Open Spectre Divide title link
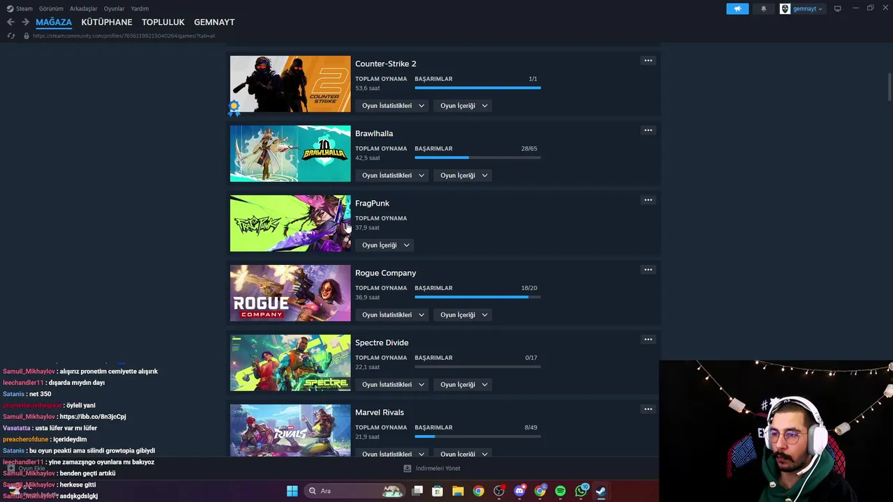893x502 pixels. coord(382,342)
